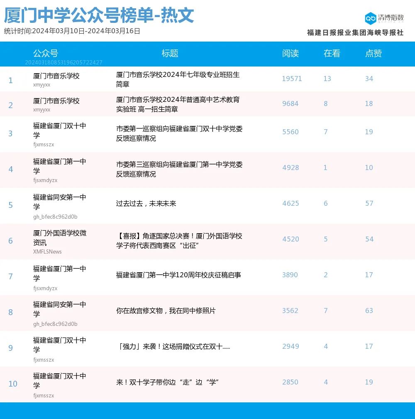The width and height of the screenshot is (415, 419).
Task: Click the rank number 1 badge
Action: click(11, 80)
